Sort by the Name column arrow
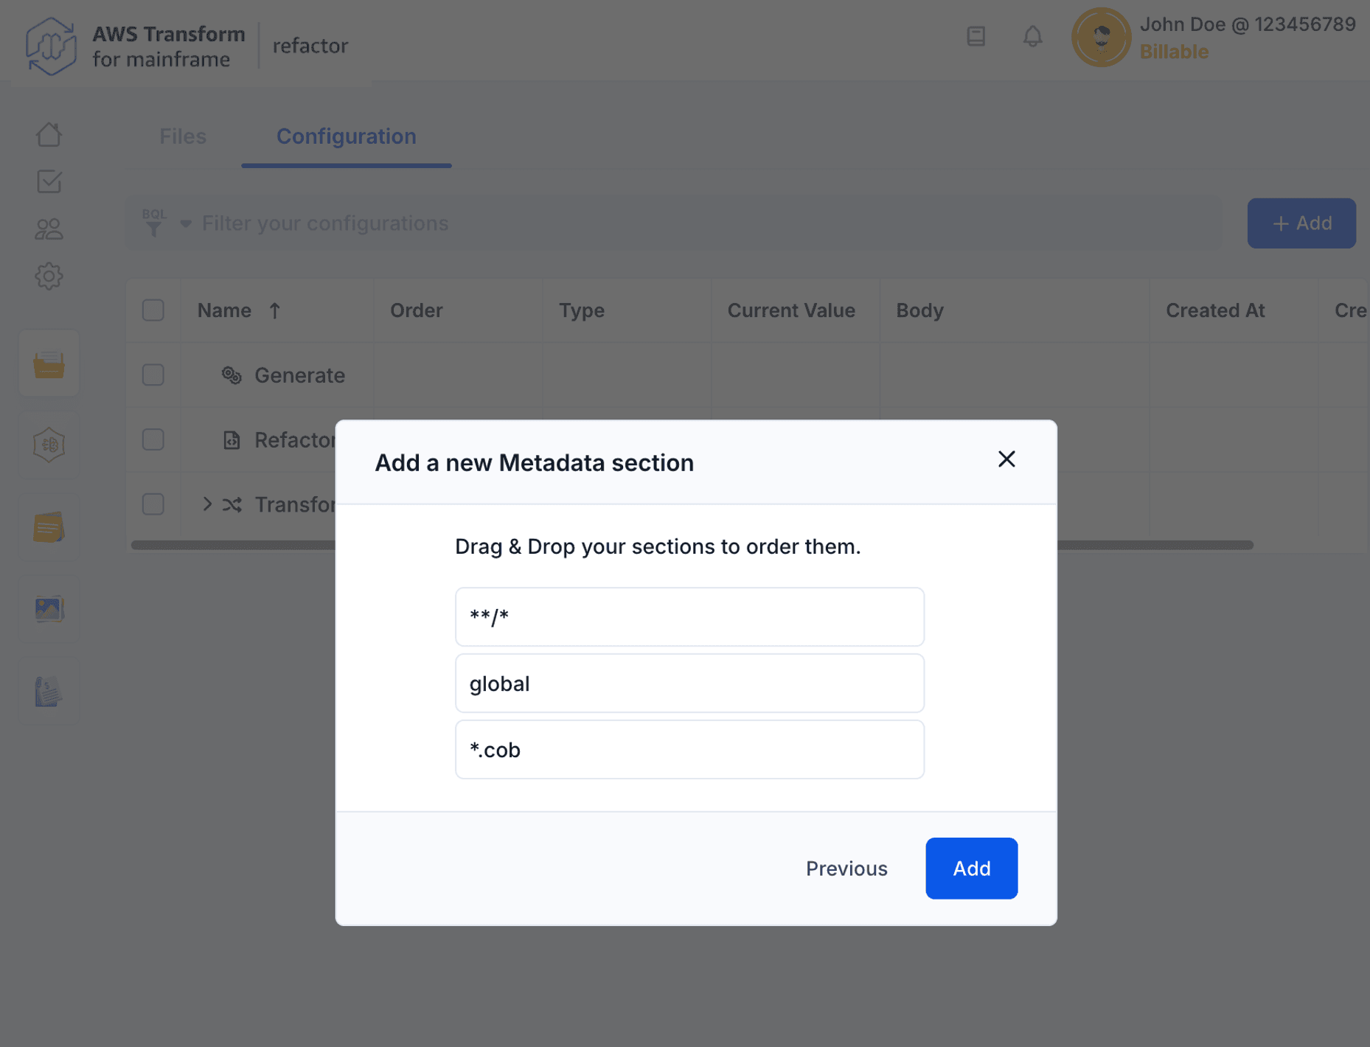1370x1047 pixels. (275, 311)
